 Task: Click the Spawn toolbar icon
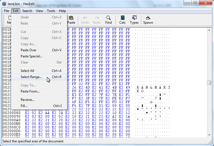pos(148,20)
